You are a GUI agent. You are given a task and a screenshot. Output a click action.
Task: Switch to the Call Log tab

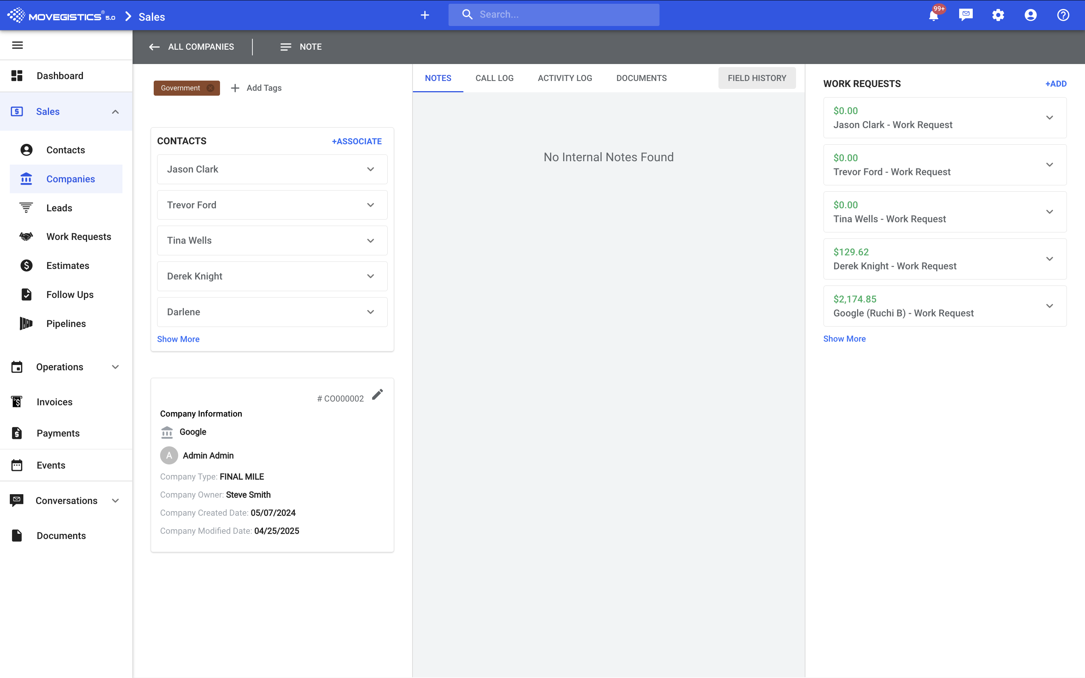click(x=495, y=78)
